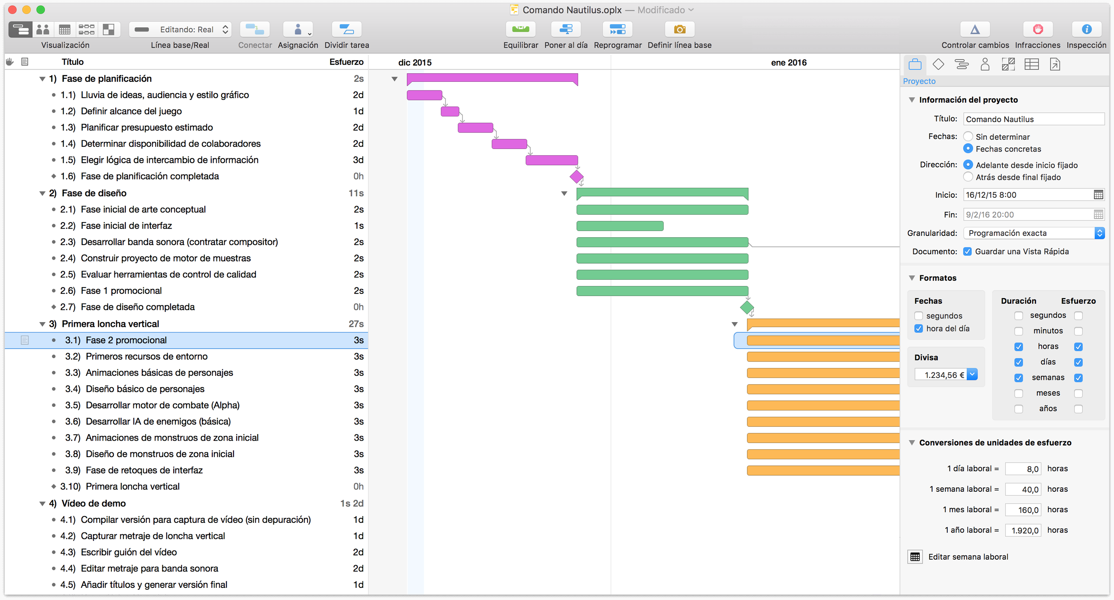Open the milestone inspector tab
This screenshot has width=1114, height=600.
pyautogui.click(x=938, y=65)
